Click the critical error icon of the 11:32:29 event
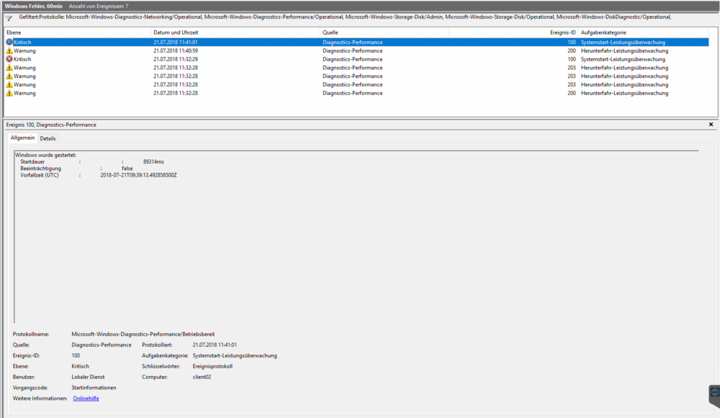The width and height of the screenshot is (720, 418). (9, 60)
